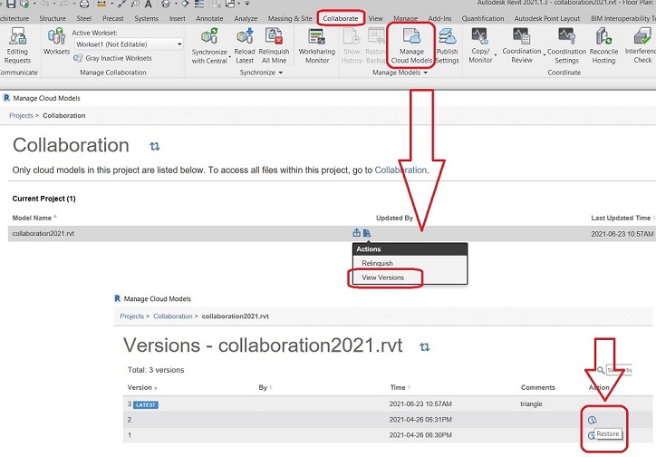Open the Worksets dialog
Viewport: 656px width, 457px height.
click(56, 41)
